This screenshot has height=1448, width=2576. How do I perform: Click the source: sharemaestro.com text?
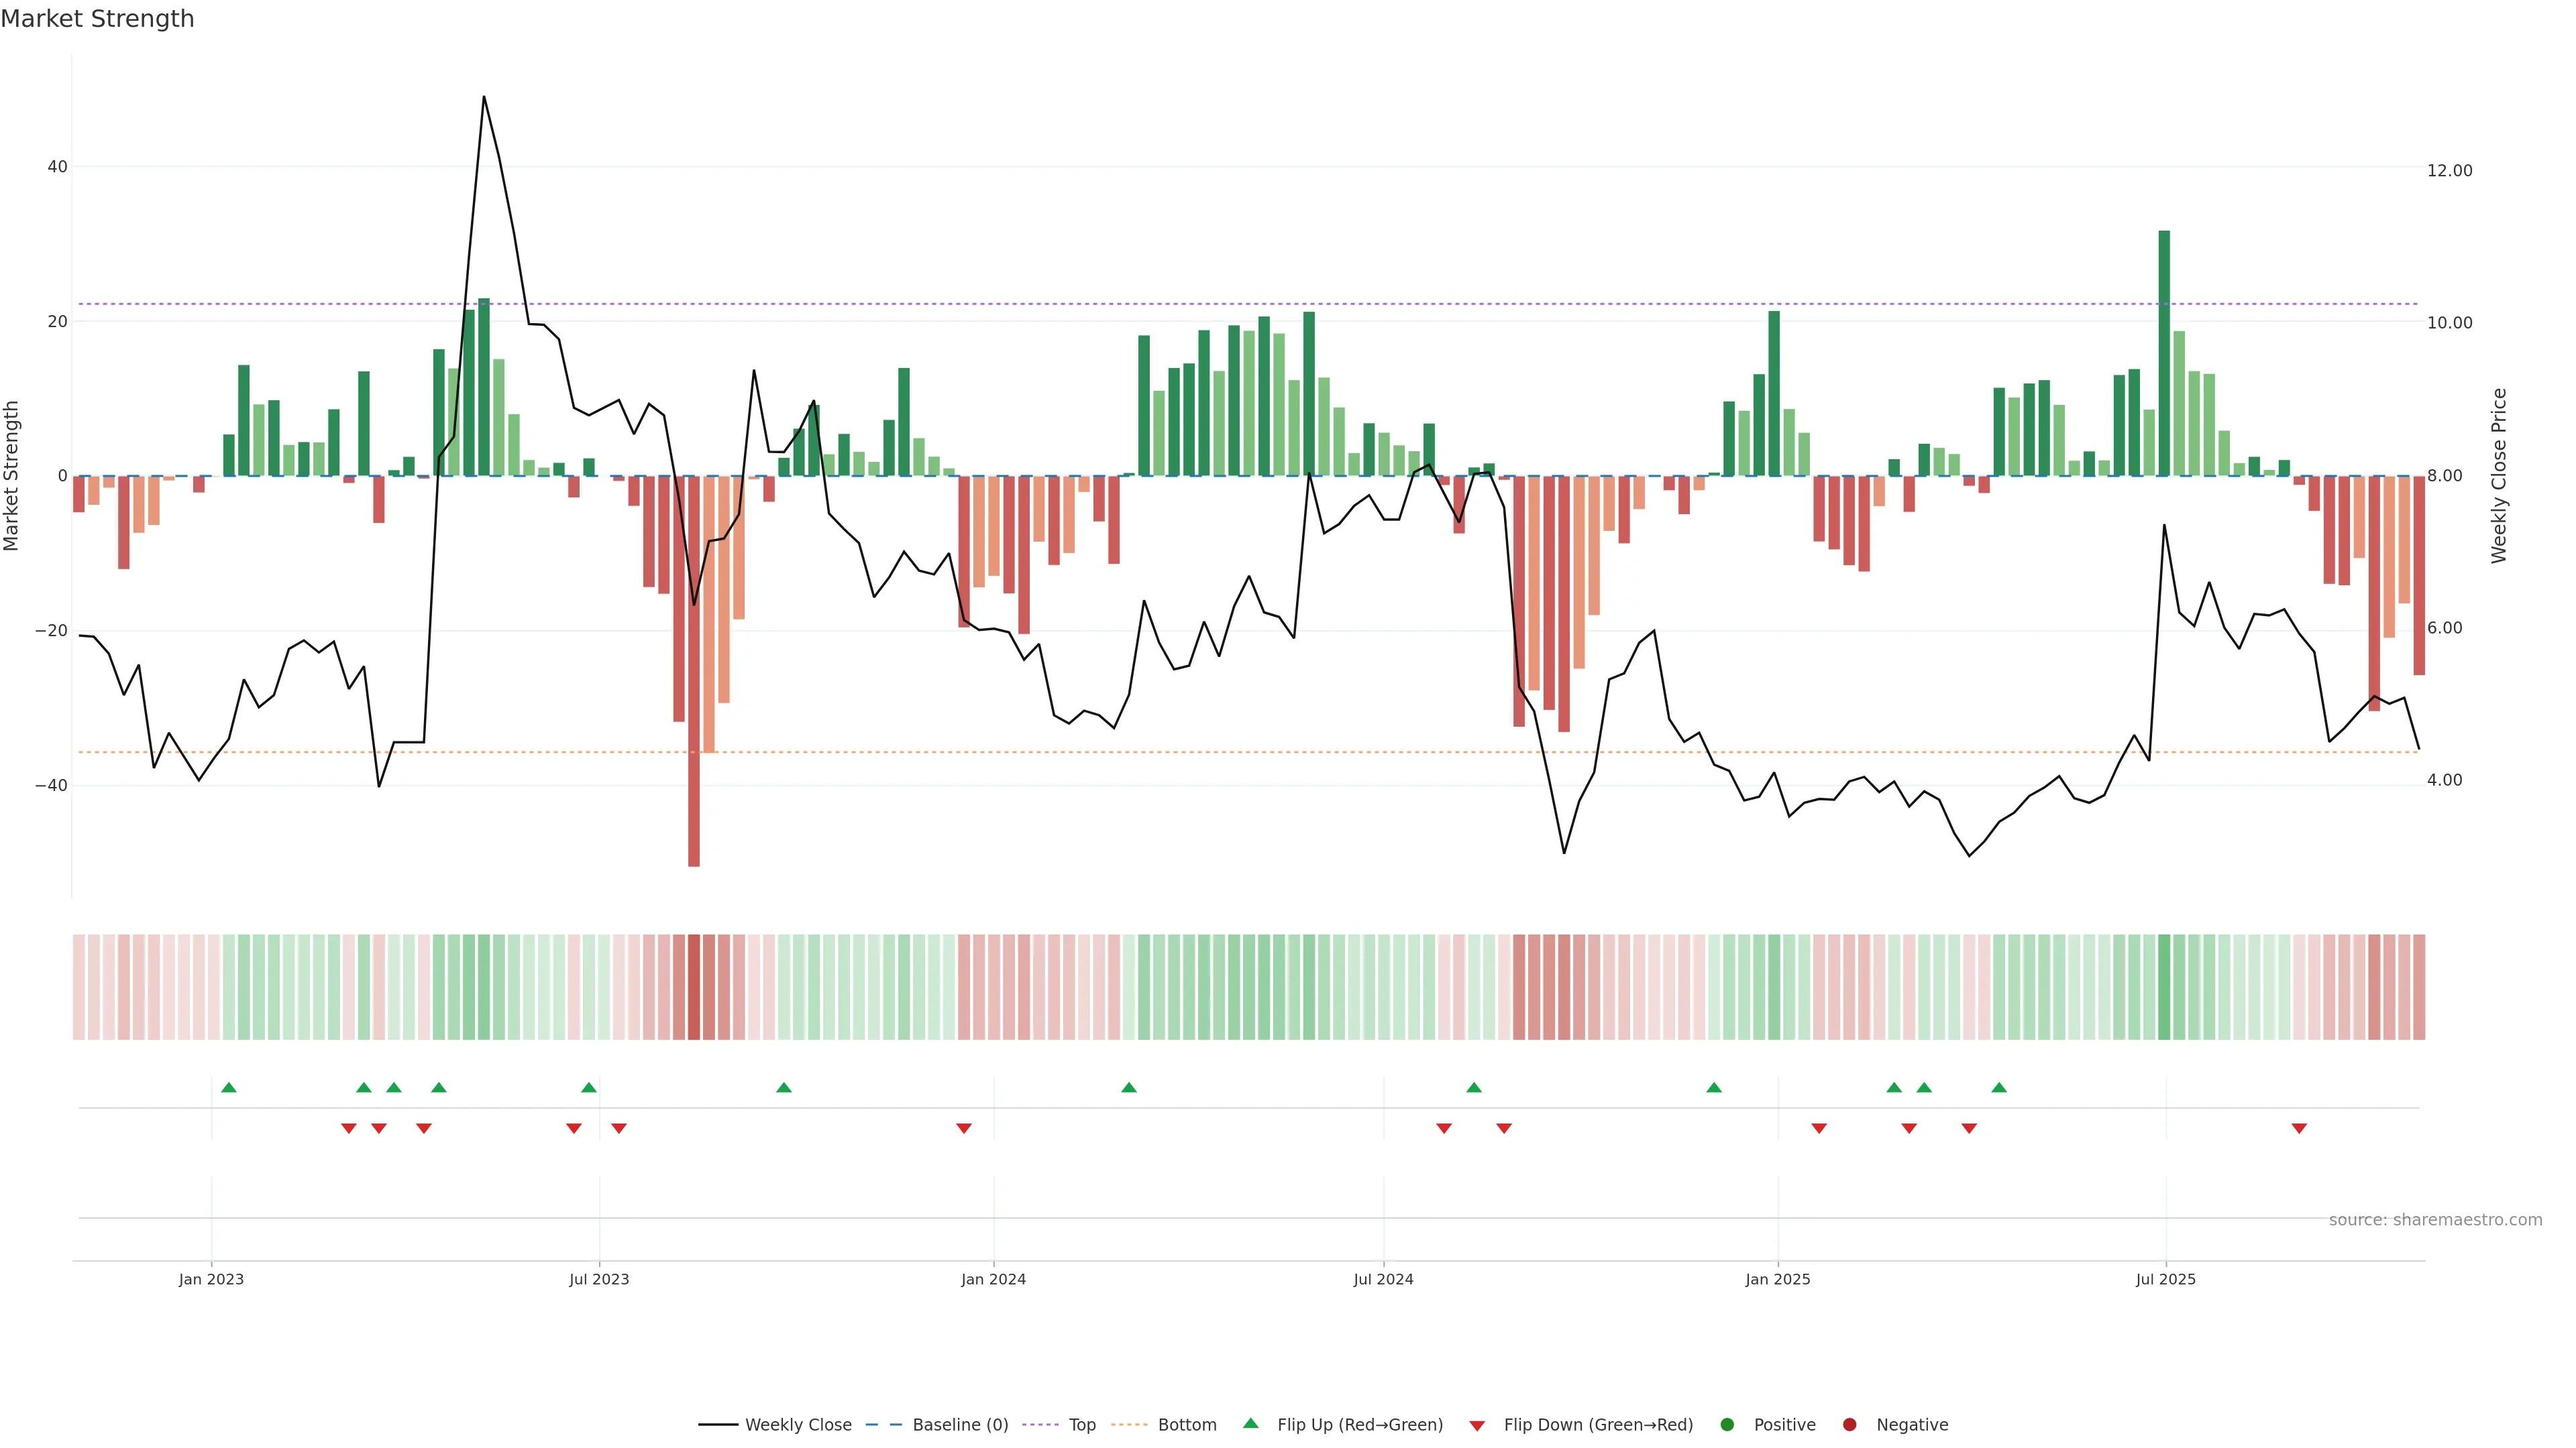point(2435,1220)
